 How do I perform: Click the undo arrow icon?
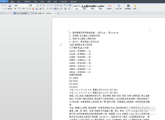pyautogui.click(x=7, y=13)
